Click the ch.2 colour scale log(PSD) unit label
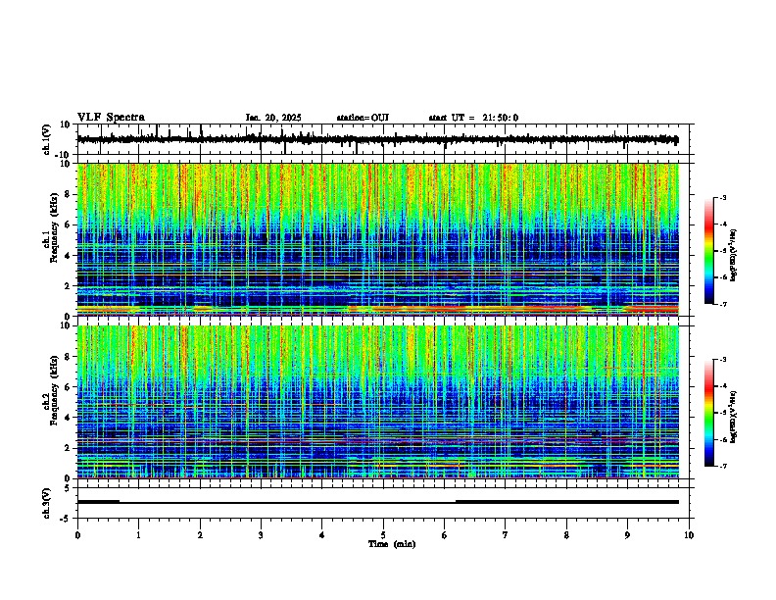 coord(734,417)
